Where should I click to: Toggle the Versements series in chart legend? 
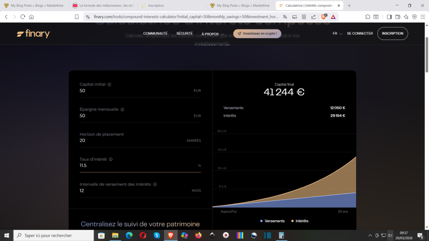pos(273,221)
